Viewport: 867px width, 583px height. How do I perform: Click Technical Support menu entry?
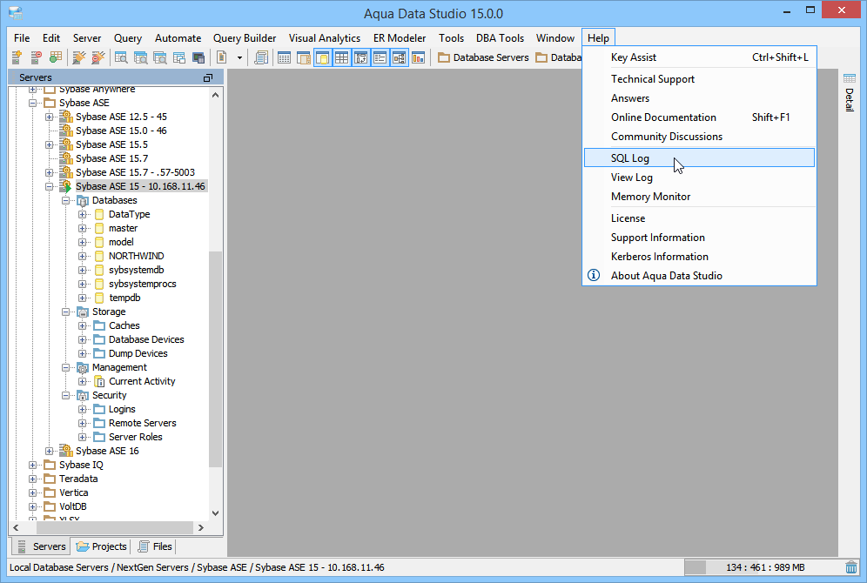click(699, 79)
